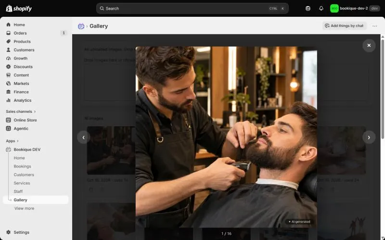
Task: Click the dev badge next to store name
Action: point(374,9)
